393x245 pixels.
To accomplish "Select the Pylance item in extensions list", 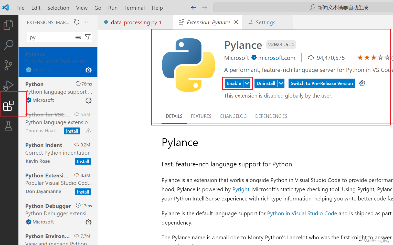I will click(x=58, y=62).
